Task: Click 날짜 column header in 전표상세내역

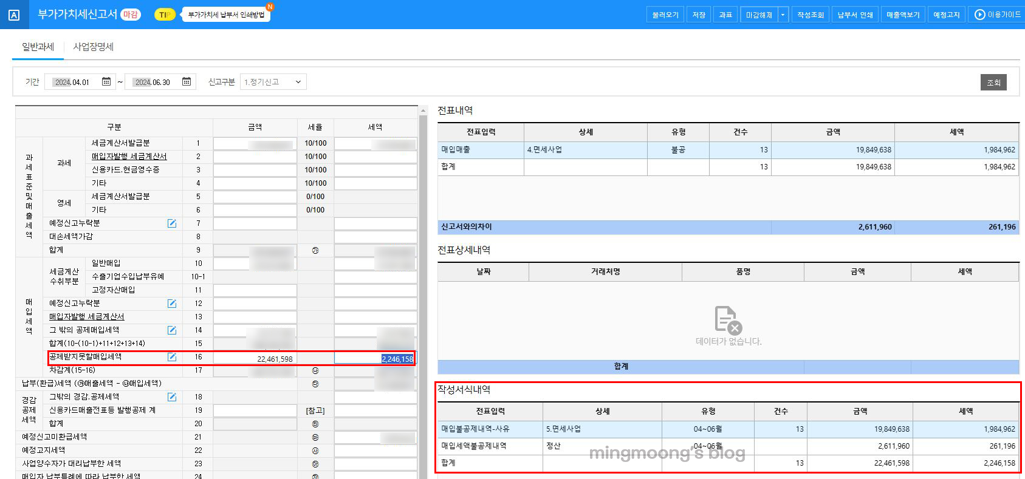Action: pyautogui.click(x=484, y=272)
